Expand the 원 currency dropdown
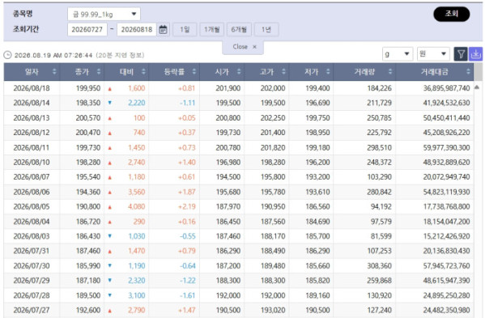This screenshot has width=485, height=318. click(x=433, y=54)
